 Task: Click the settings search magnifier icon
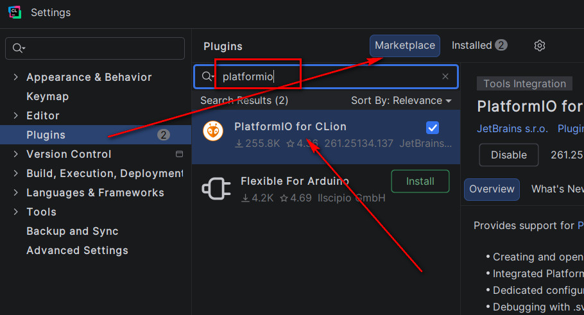[x=18, y=48]
